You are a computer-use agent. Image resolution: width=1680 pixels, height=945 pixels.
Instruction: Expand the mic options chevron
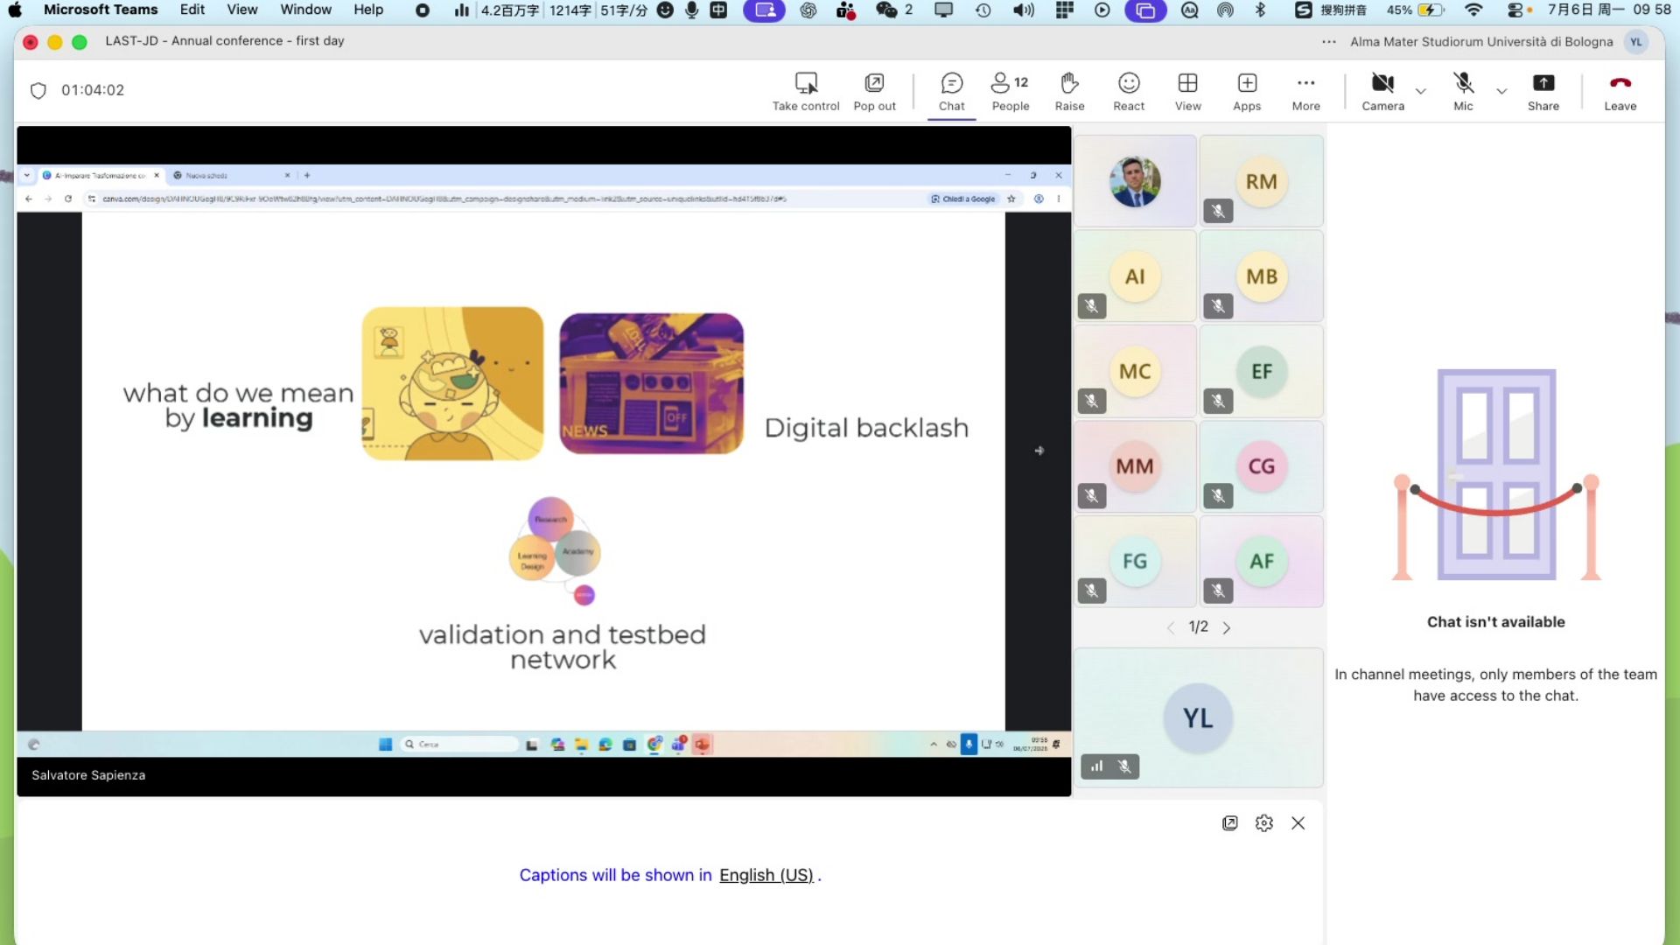(1501, 91)
